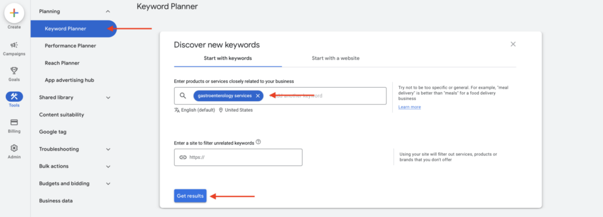Select the Tools wrench icon
603x217 pixels.
point(14,96)
